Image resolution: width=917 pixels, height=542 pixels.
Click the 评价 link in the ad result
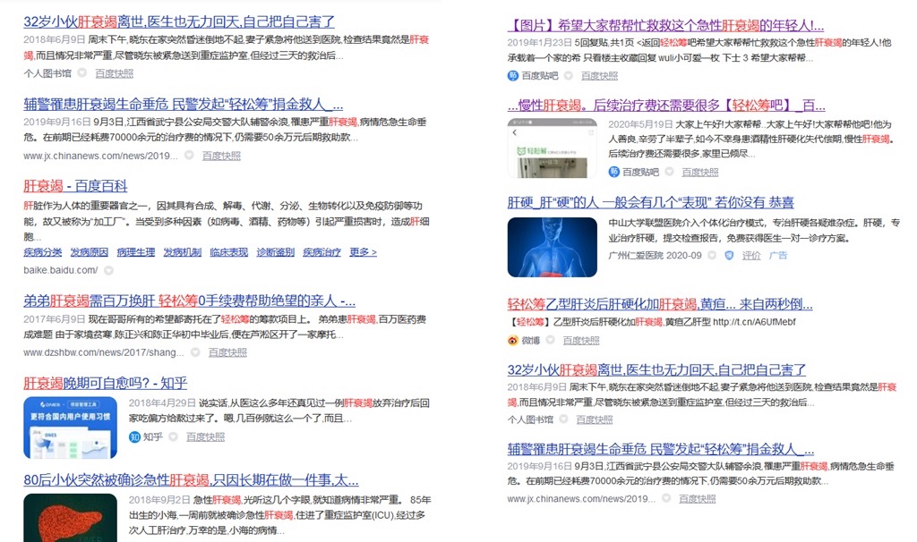[751, 255]
